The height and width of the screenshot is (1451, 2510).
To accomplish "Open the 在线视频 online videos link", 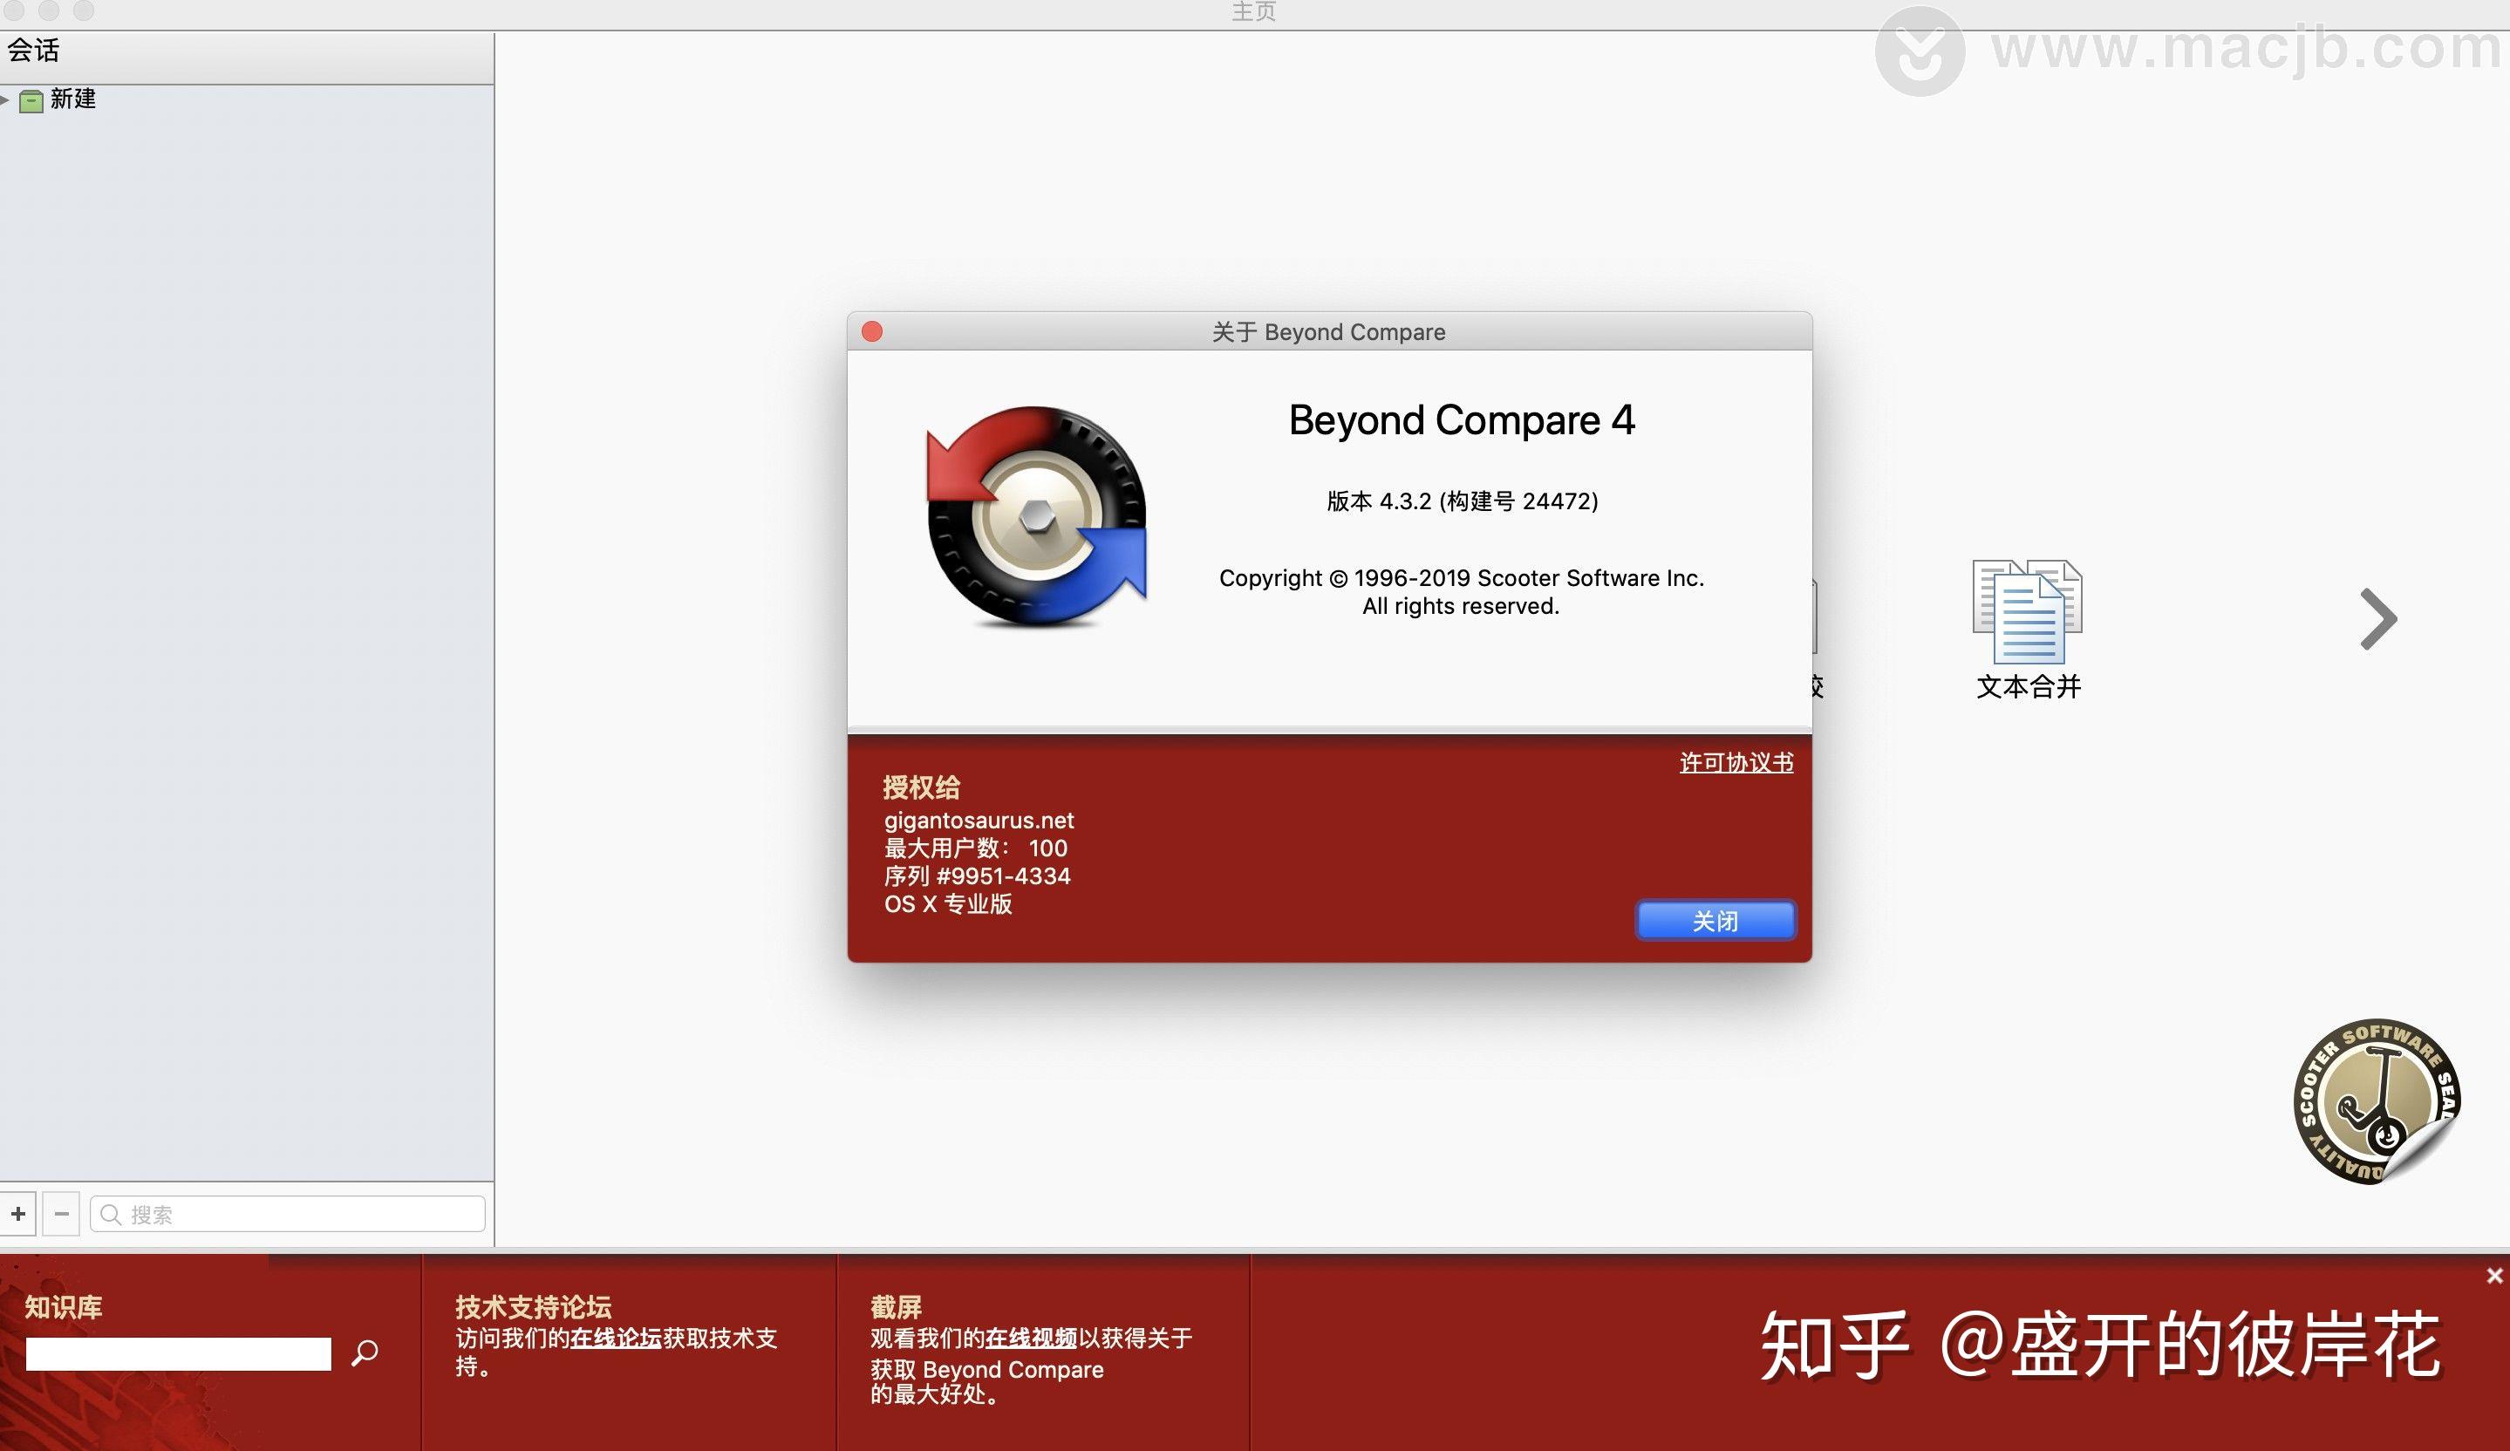I will tap(1031, 1338).
